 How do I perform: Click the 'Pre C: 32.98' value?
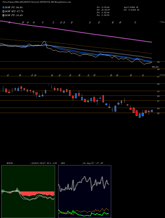[x=103, y=15]
